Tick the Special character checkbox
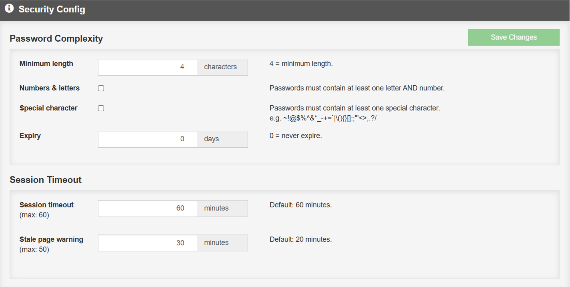The image size is (570, 287). 101,108
